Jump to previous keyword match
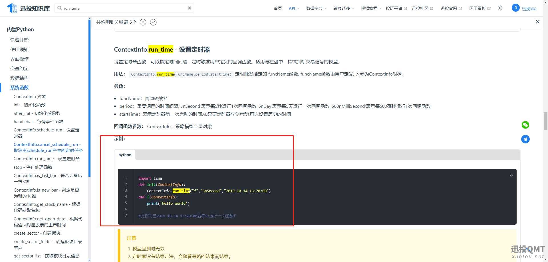Image resolution: width=548 pixels, height=262 pixels. click(x=143, y=22)
